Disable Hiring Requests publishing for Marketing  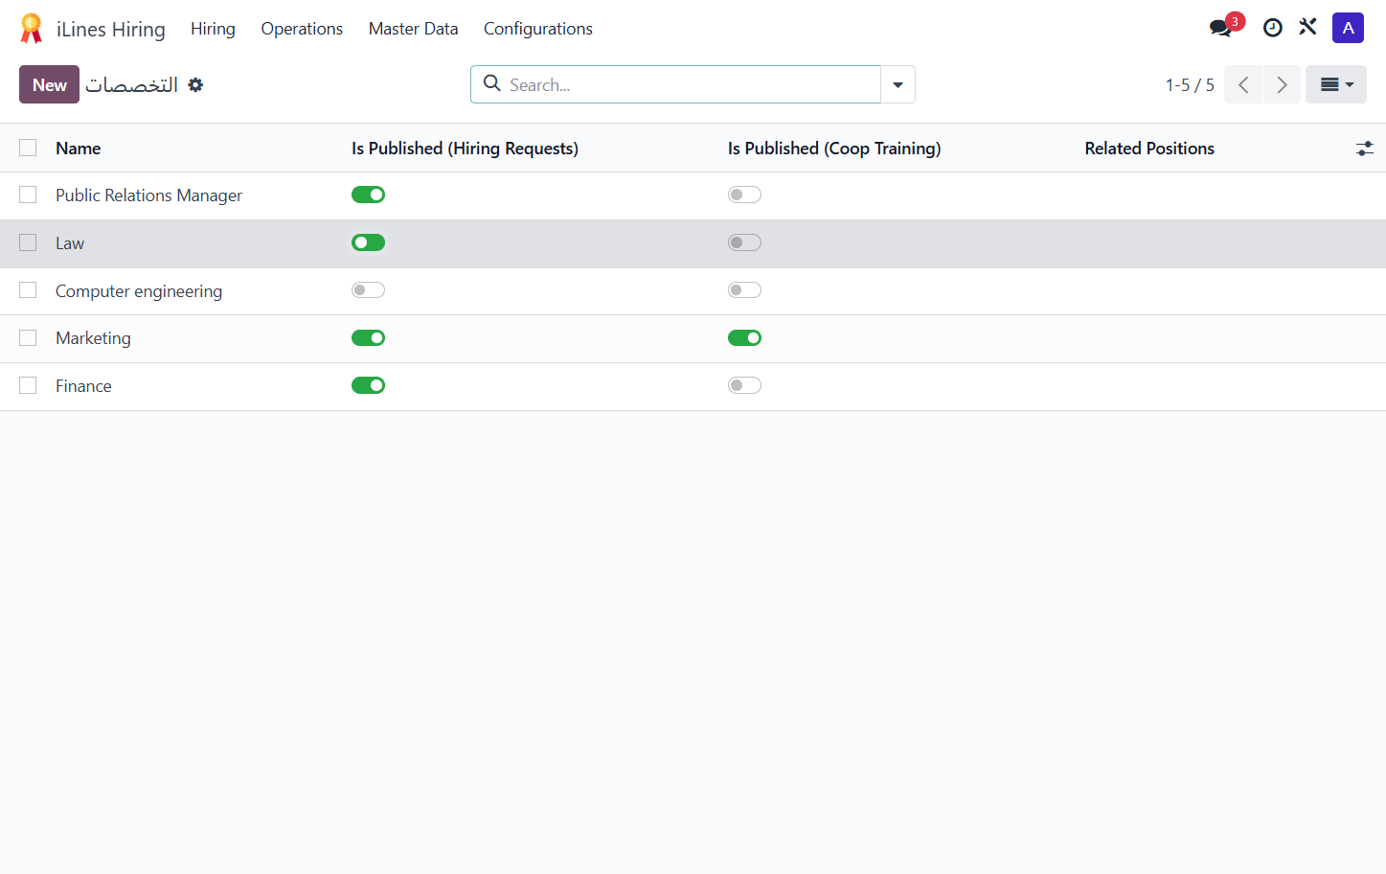point(368,338)
